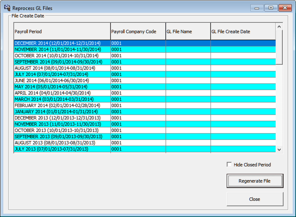Viewport: 296px width, 217px height.
Task: Click the scroll down arrow of table
Action: click(x=279, y=150)
